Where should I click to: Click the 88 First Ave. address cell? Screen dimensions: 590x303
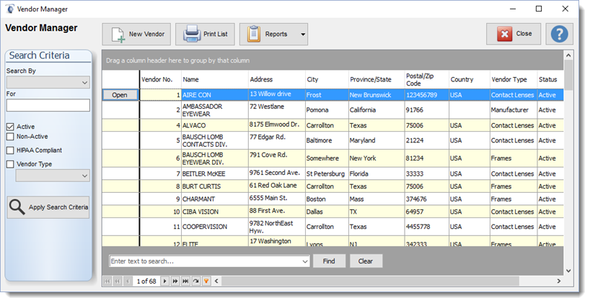point(277,212)
